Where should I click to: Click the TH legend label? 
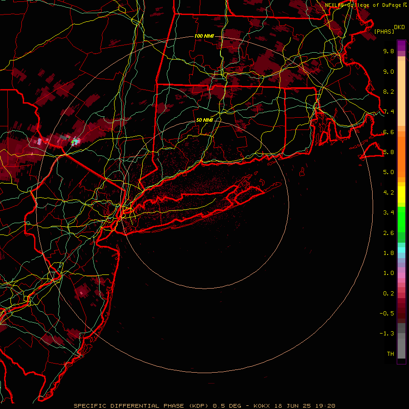tap(390, 354)
